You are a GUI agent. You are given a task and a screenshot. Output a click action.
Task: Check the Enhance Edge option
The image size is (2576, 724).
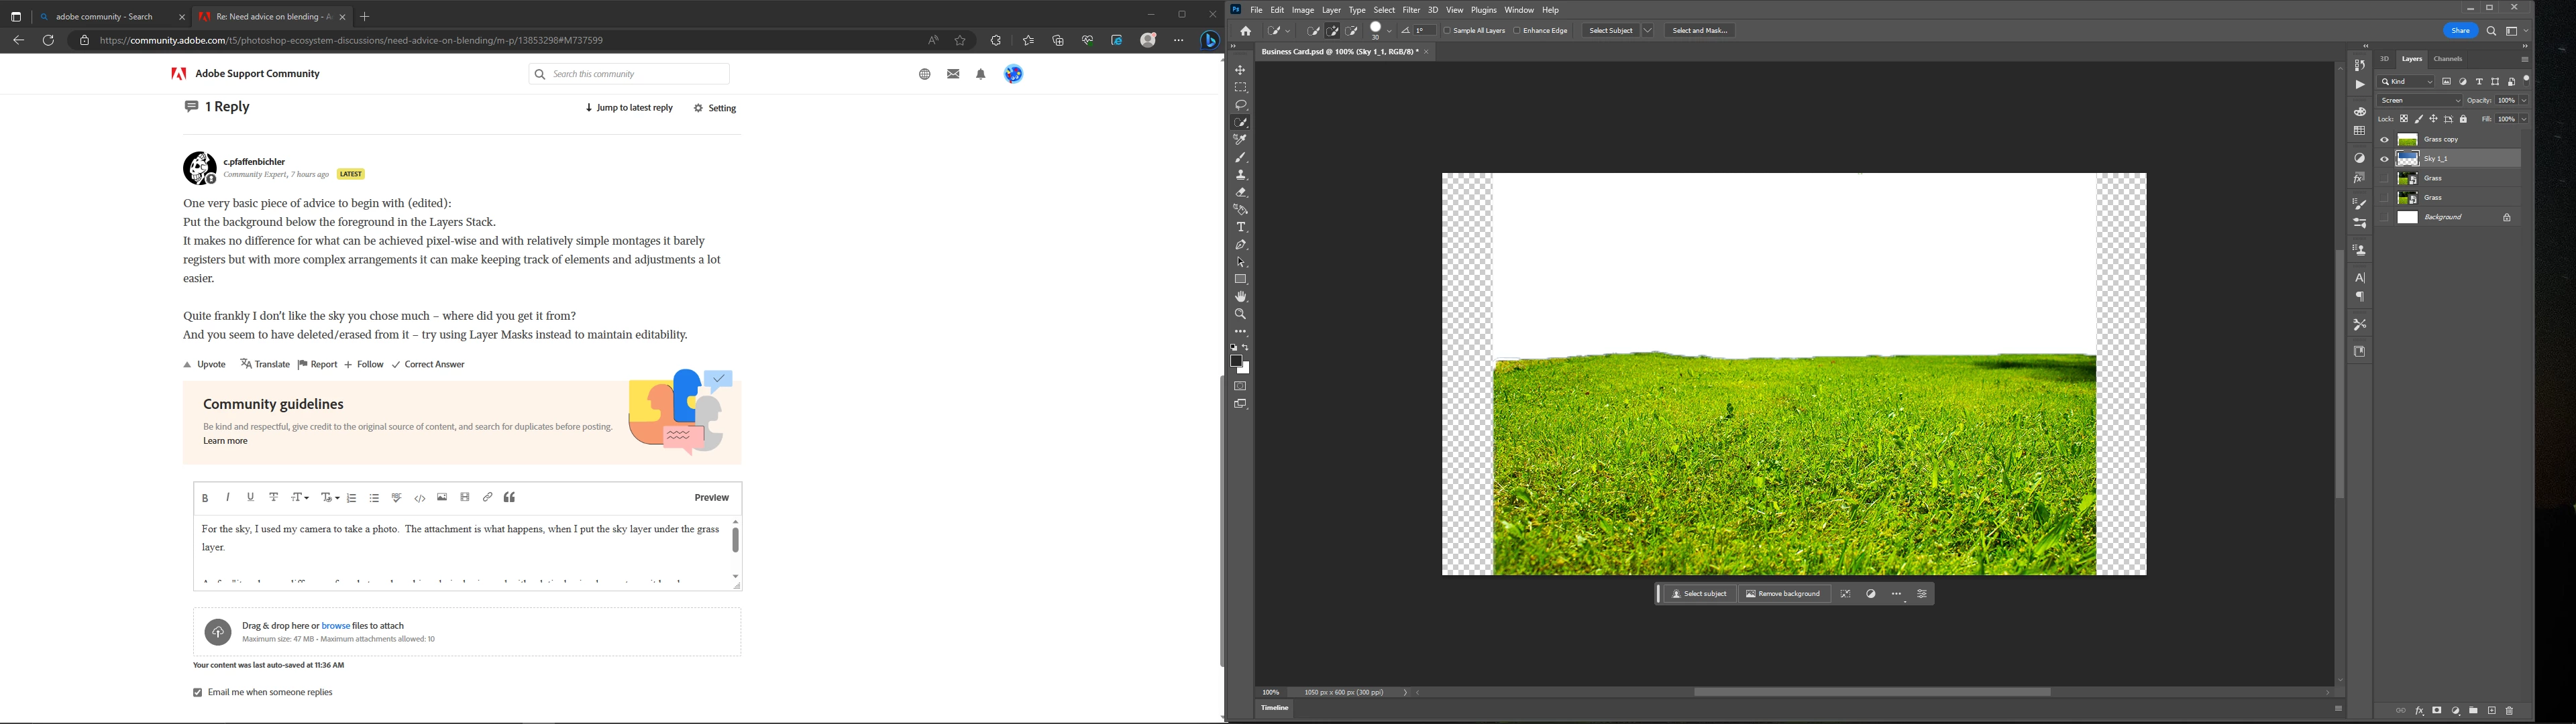1517,31
